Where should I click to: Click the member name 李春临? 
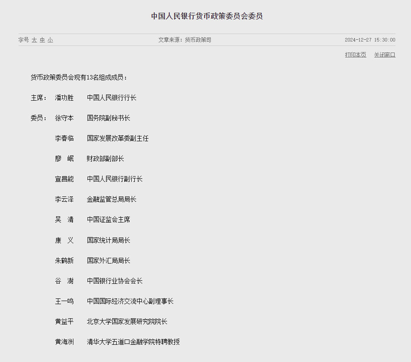pos(64,139)
